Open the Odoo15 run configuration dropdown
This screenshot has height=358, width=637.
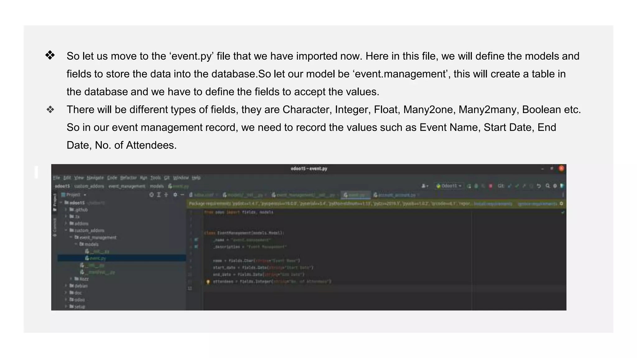coord(449,186)
